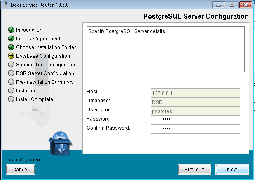This screenshot has width=255, height=180.
Task: Click the Host field showing 127.0.0.1
Action: pyautogui.click(x=195, y=93)
